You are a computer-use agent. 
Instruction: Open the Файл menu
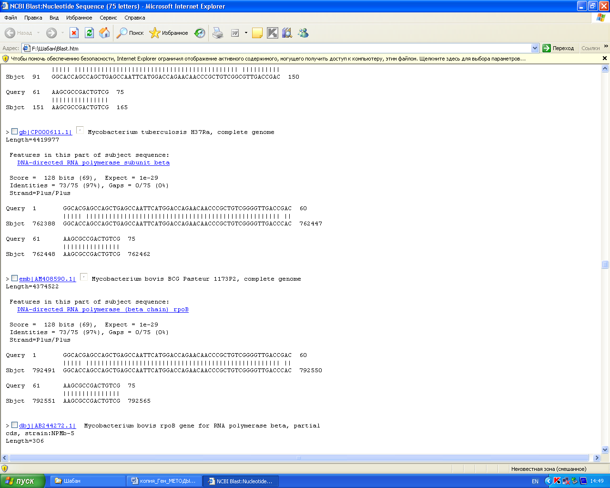coord(11,18)
